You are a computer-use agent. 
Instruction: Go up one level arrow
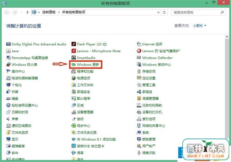[27, 13]
